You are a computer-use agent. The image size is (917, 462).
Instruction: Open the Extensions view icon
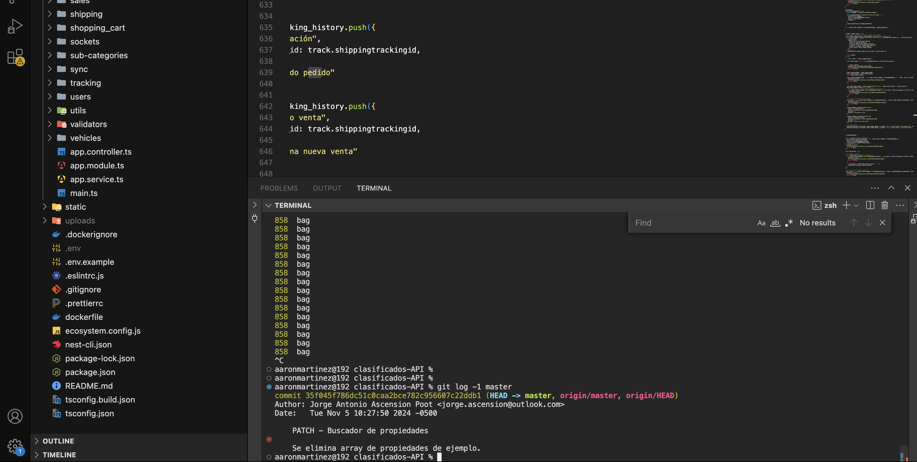(15, 57)
